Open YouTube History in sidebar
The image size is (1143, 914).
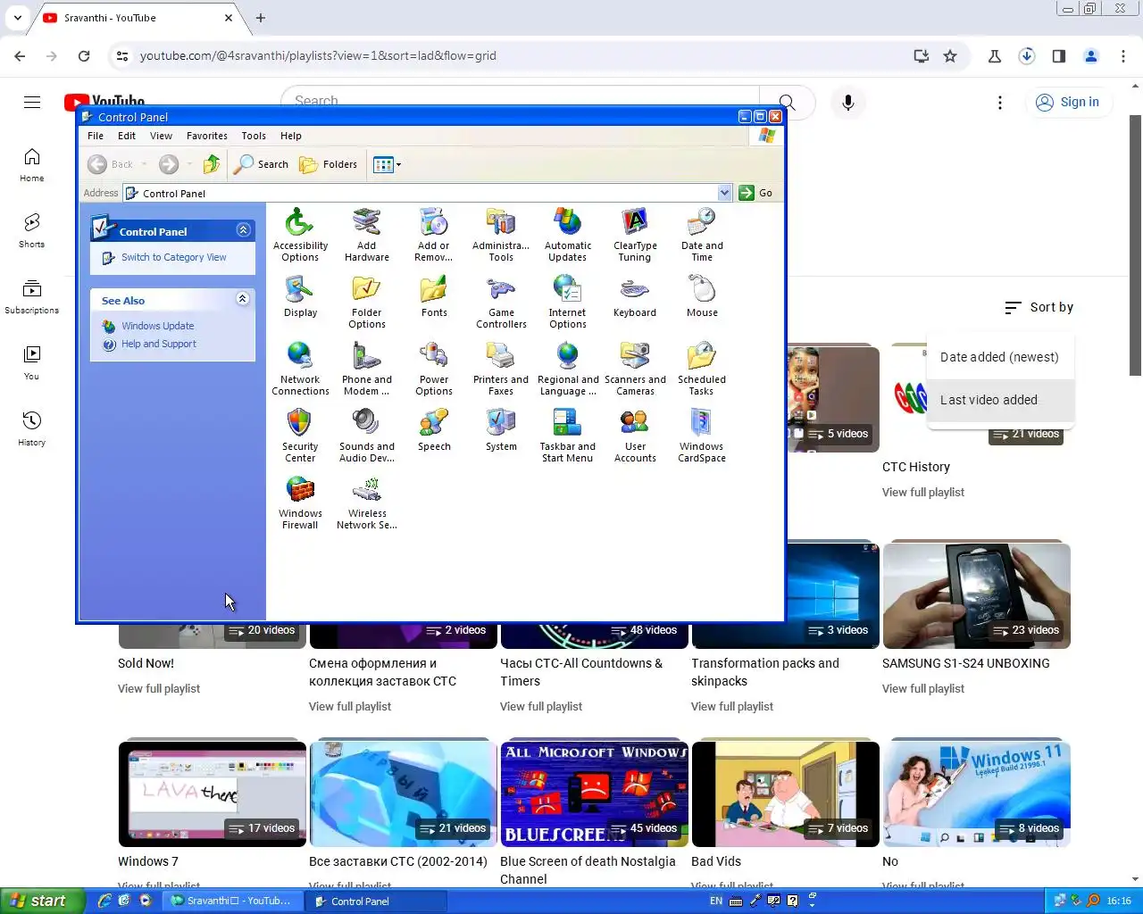pyautogui.click(x=32, y=428)
